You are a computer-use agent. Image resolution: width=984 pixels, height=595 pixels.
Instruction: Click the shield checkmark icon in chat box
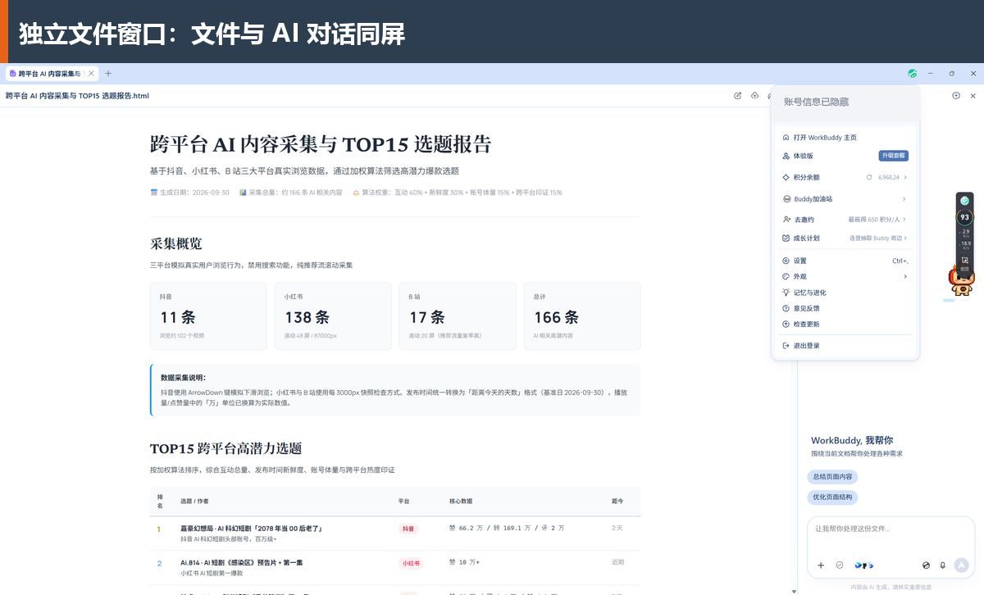click(840, 565)
